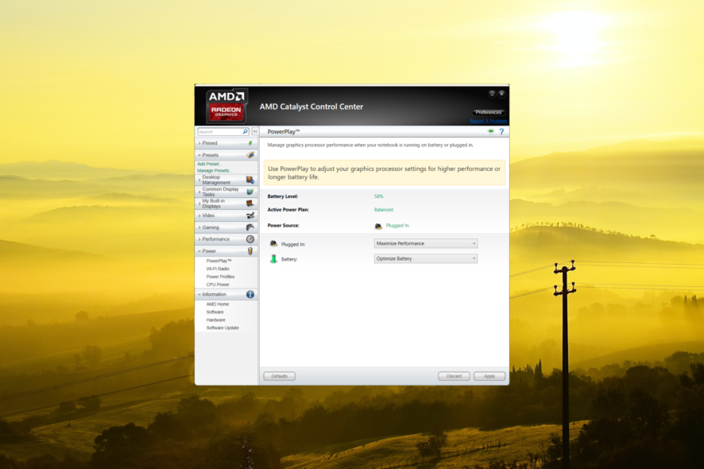The image size is (704, 469).
Task: Click the Add Preset link
Action: (209, 164)
